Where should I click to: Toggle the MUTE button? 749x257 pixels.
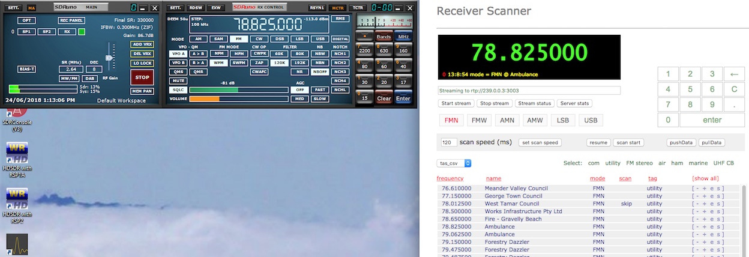pyautogui.click(x=178, y=80)
